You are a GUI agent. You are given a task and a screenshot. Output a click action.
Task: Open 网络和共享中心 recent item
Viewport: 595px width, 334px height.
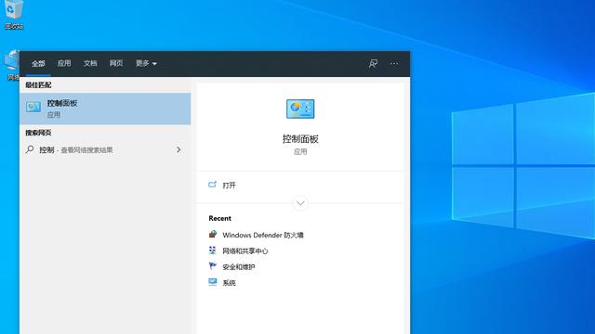click(x=245, y=251)
